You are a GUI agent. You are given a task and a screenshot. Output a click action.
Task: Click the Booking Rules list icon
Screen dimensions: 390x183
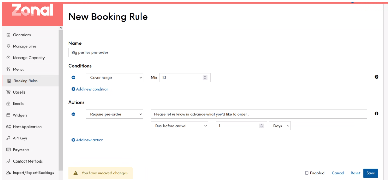pyautogui.click(x=9, y=81)
